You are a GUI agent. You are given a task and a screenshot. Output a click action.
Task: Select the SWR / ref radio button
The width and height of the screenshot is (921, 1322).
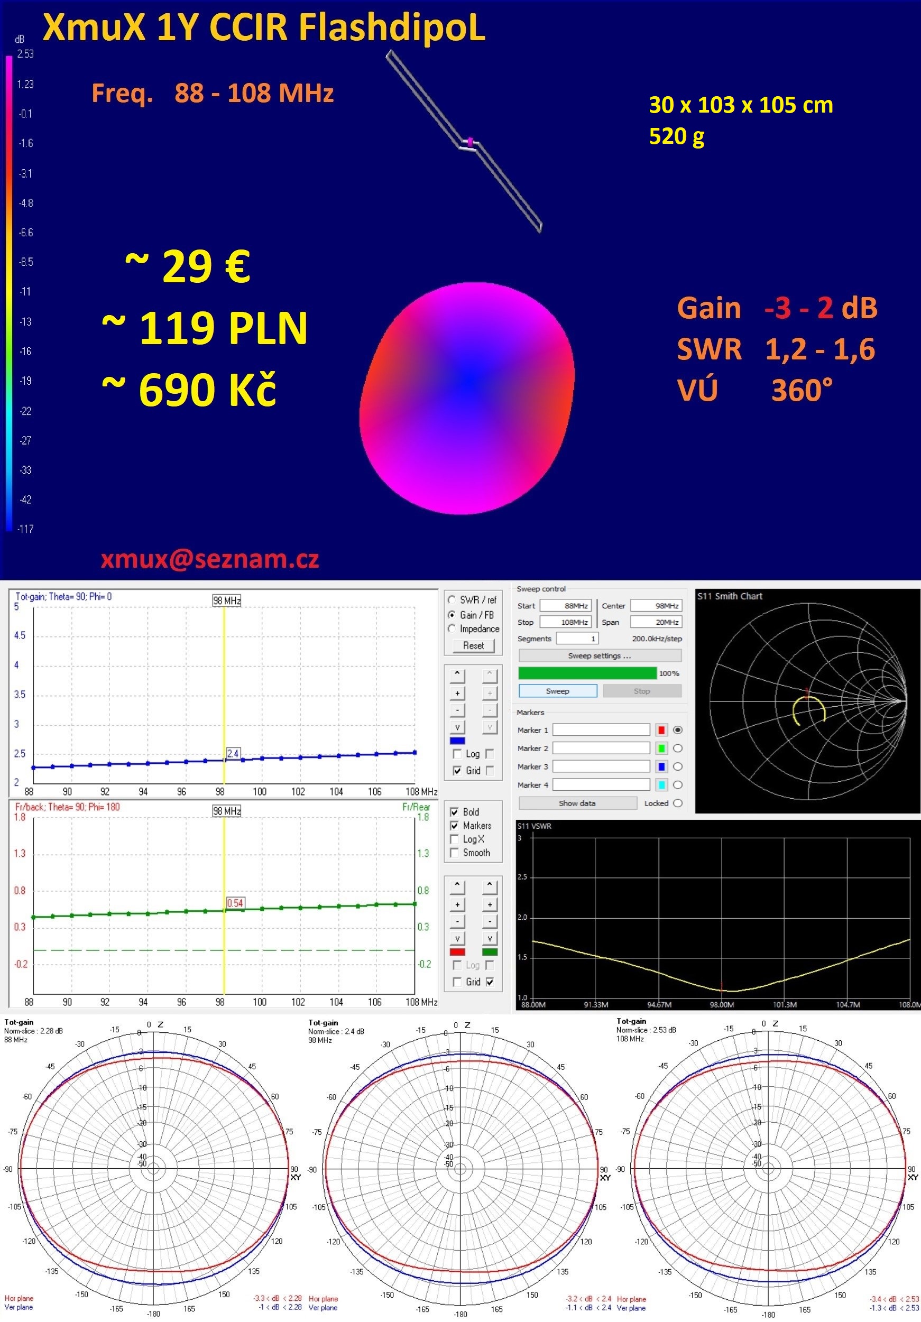click(452, 599)
